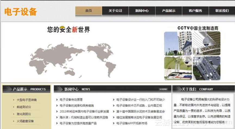
Task: Open news 电子设备设计这一行的入门和不可缺少
Action: click(140, 100)
